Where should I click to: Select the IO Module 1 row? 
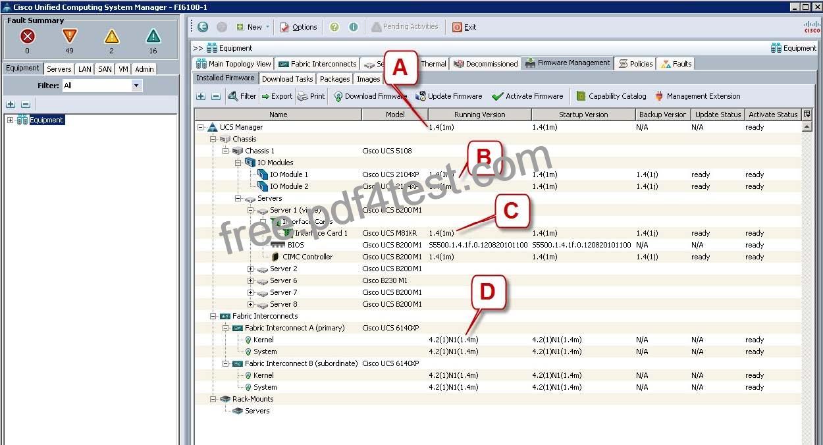[x=498, y=174]
